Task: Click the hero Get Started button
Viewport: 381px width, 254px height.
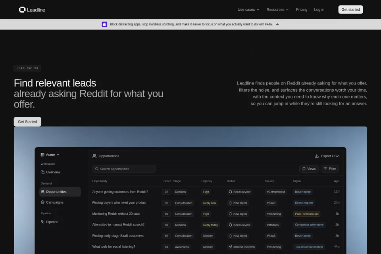Action: click(x=27, y=122)
